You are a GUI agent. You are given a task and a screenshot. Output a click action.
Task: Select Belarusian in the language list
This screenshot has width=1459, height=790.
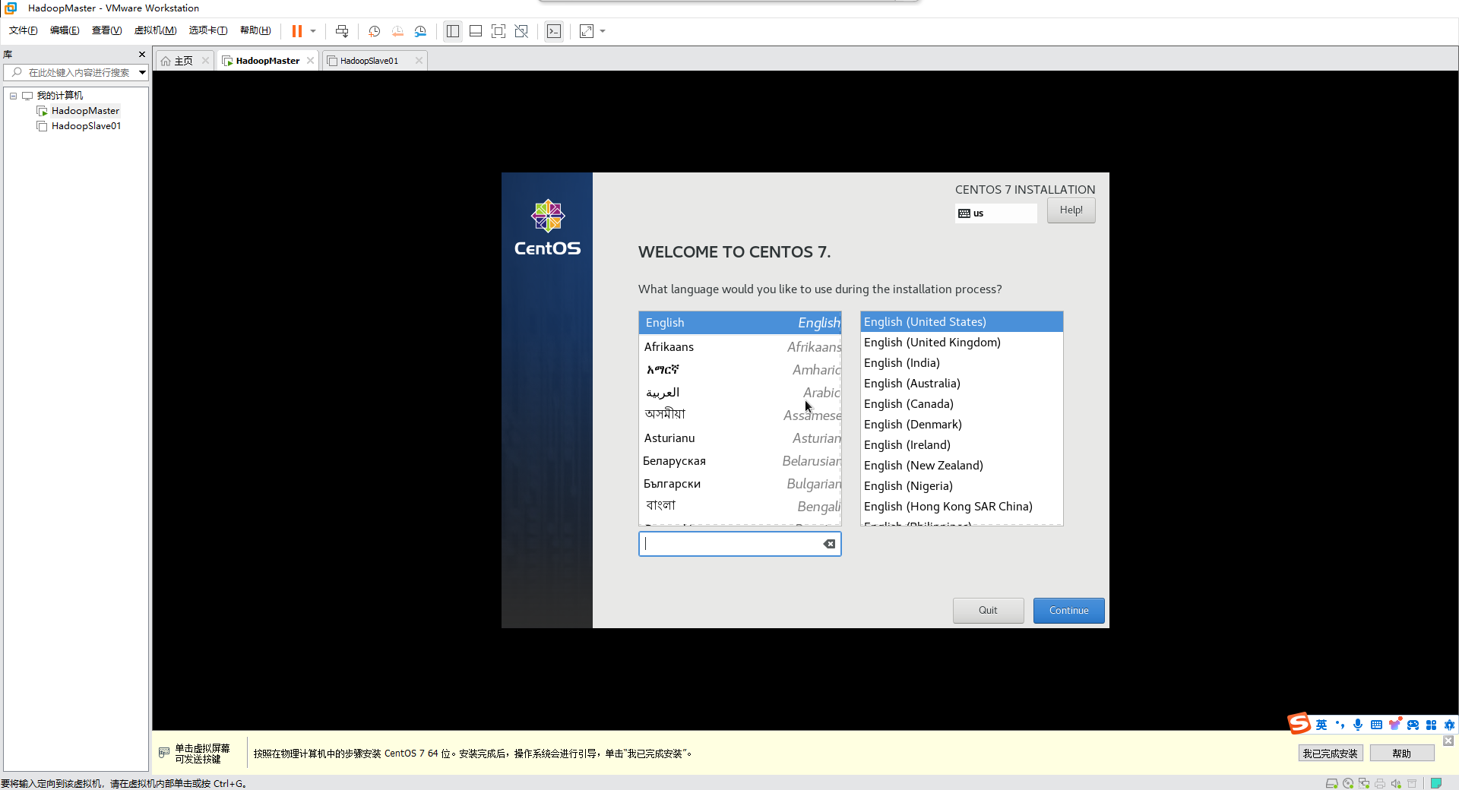pyautogui.click(x=740, y=461)
